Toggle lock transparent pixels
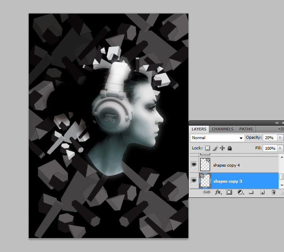The width and height of the screenshot is (284, 252). coord(207,148)
